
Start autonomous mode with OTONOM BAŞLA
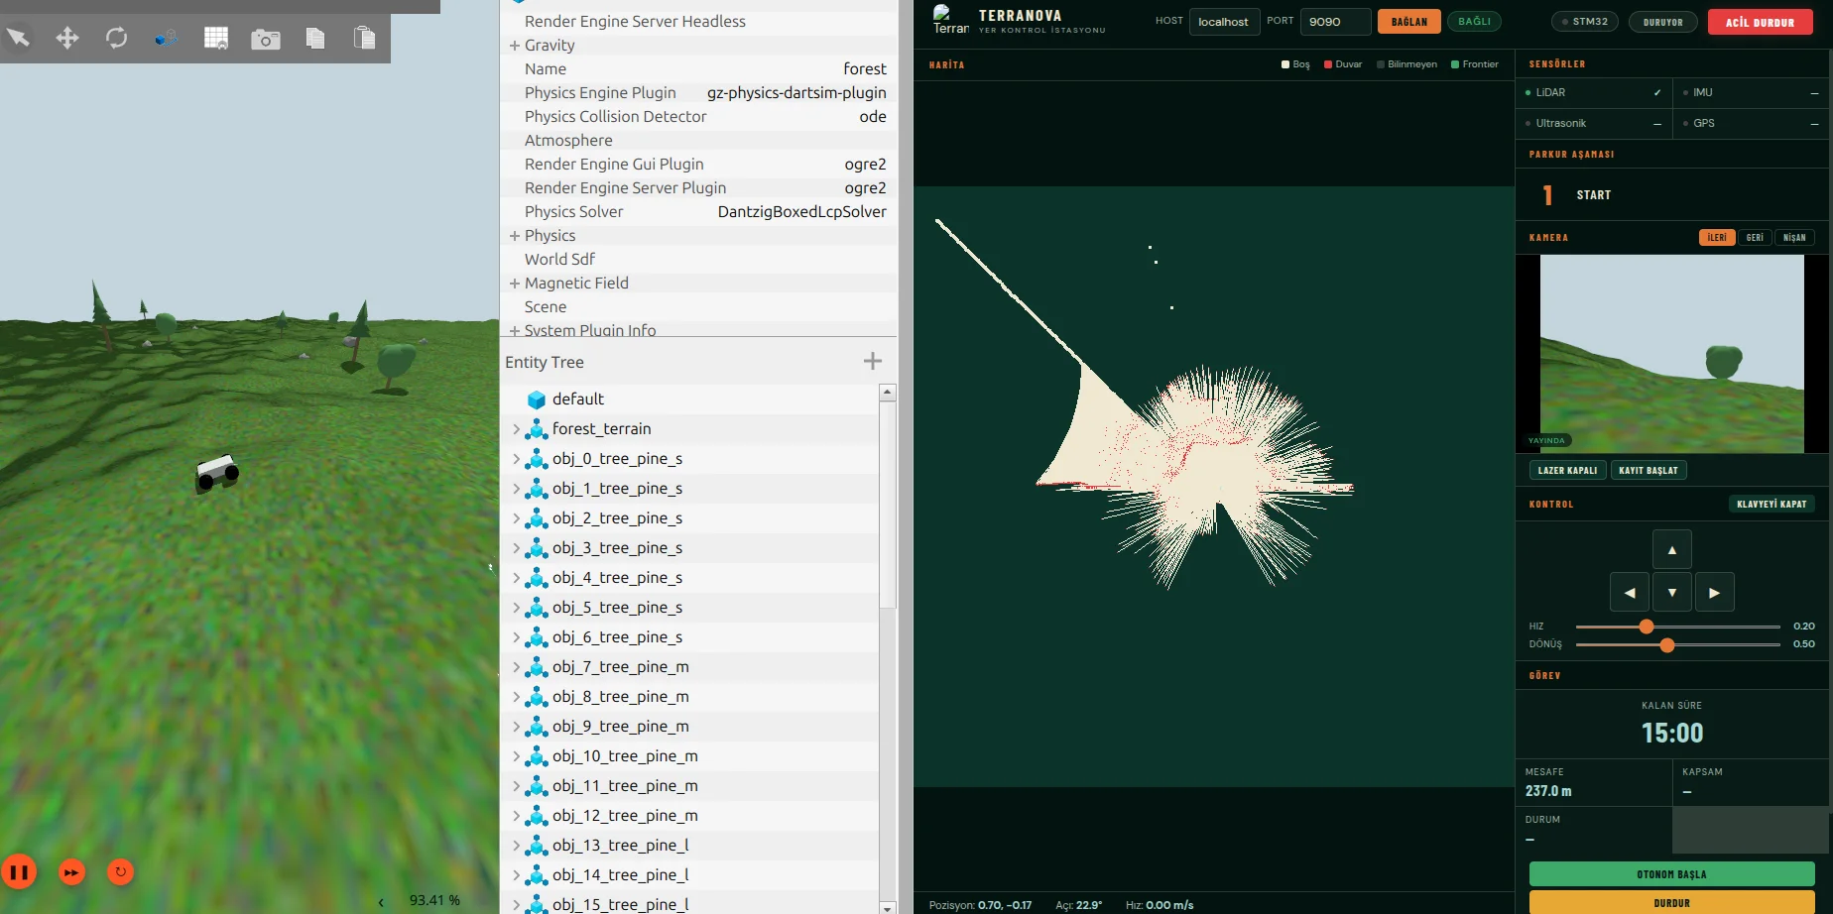(1672, 874)
